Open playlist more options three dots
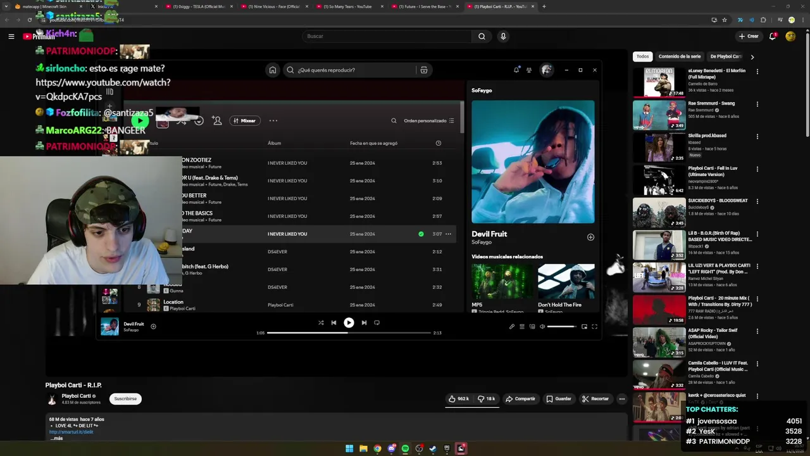810x456 pixels. pos(273,120)
